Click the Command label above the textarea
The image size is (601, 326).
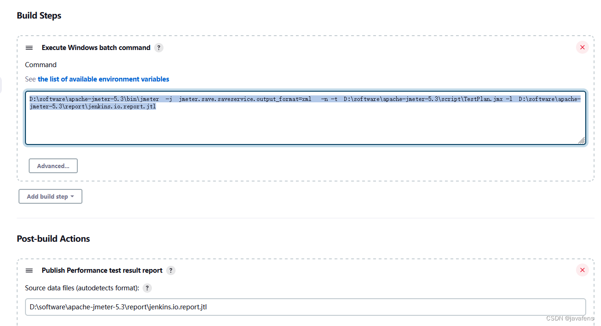point(40,64)
